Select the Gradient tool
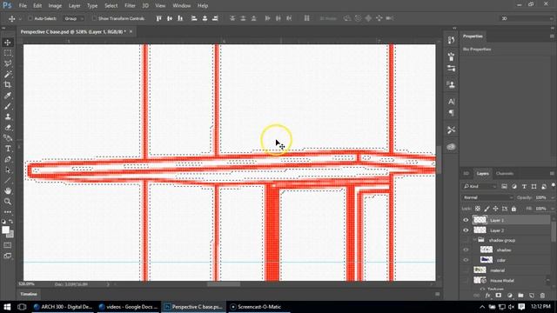Screen dimensions: 557x313 8,138
